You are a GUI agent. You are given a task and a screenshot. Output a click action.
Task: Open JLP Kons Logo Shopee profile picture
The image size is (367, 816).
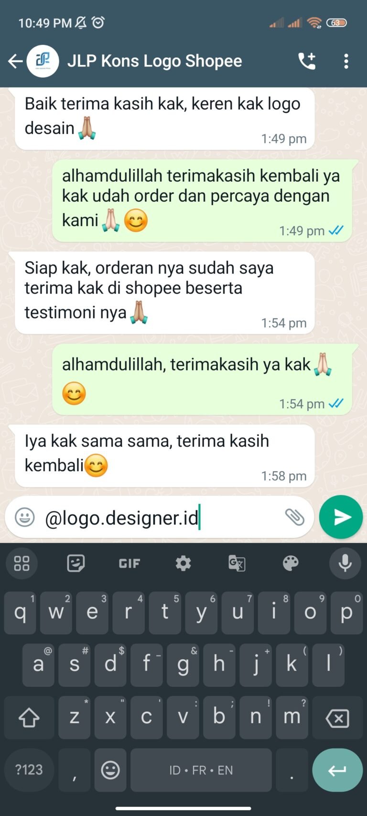(x=43, y=61)
